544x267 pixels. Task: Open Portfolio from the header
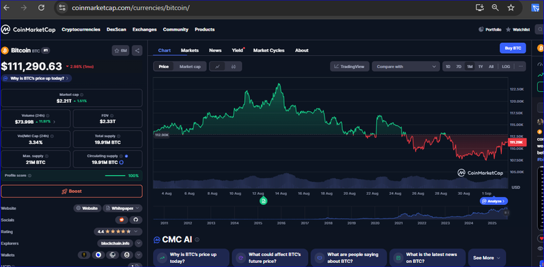(490, 29)
